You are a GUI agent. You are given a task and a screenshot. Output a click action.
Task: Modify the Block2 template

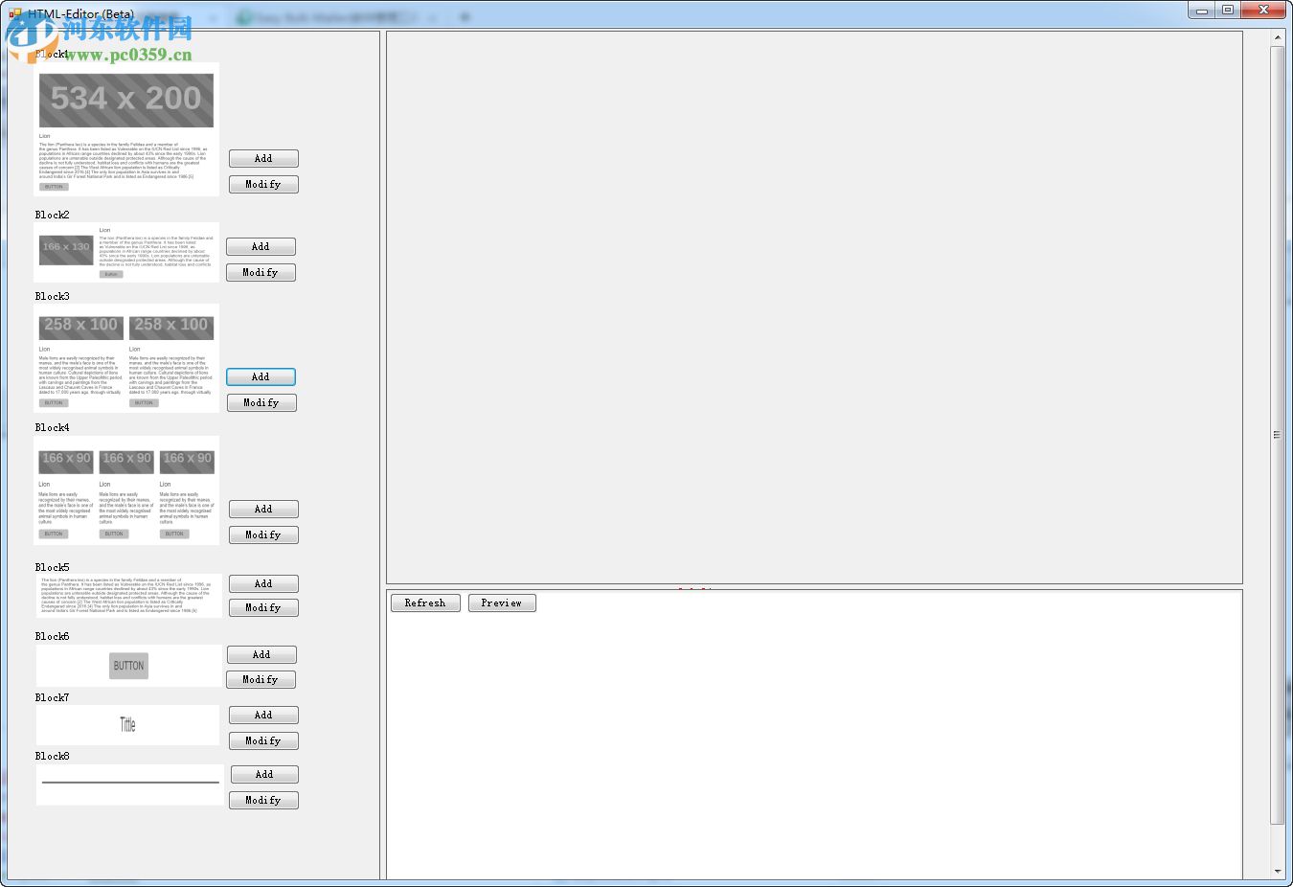pyautogui.click(x=261, y=272)
